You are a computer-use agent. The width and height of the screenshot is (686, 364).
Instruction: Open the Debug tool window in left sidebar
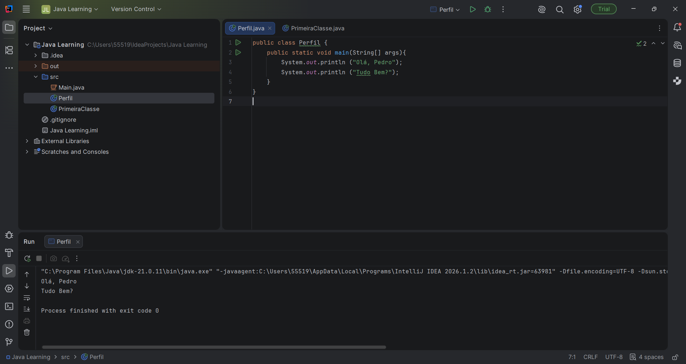click(x=9, y=235)
